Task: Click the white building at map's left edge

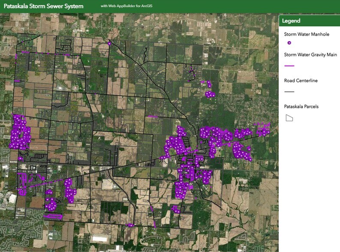Action: 12,199
